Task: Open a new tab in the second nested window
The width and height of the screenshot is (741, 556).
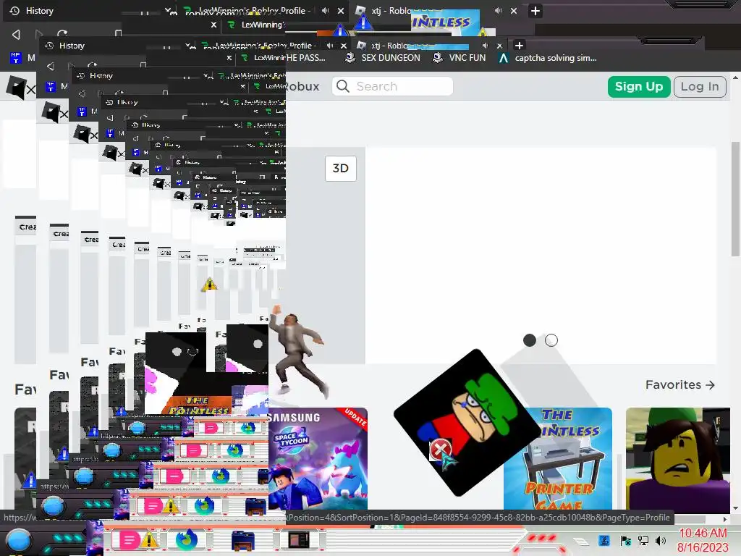Action: [x=519, y=46]
